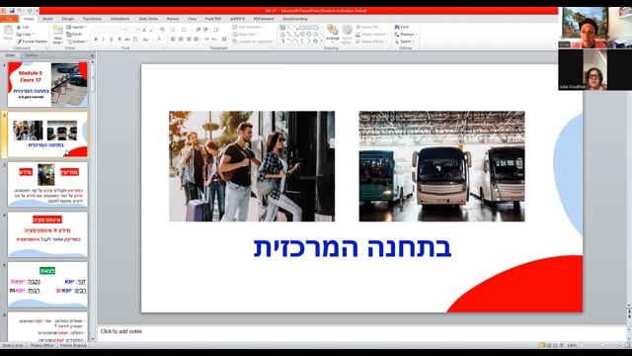Toggle Underline formatting
Image resolution: width=632 pixels, height=356 pixels.
click(112, 40)
